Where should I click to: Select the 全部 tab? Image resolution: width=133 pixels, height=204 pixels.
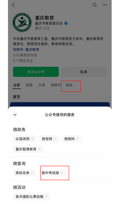[x=17, y=85]
